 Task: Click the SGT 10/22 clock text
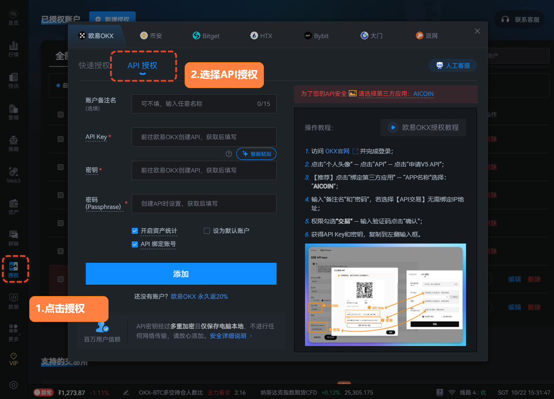click(x=524, y=392)
